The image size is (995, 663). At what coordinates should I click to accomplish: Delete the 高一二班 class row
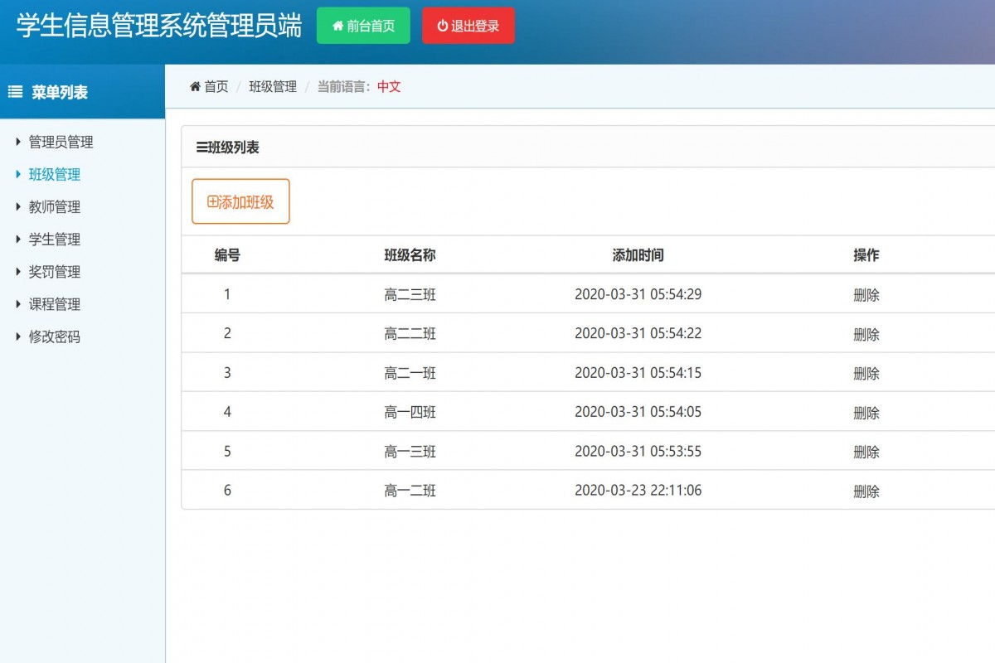[x=866, y=491]
